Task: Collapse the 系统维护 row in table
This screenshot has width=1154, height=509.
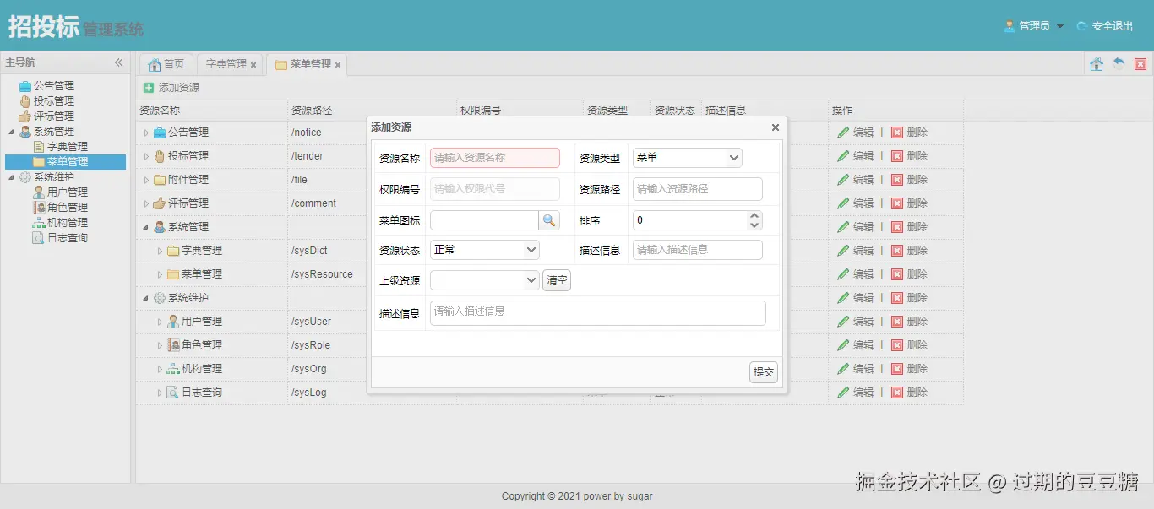Action: (x=146, y=298)
